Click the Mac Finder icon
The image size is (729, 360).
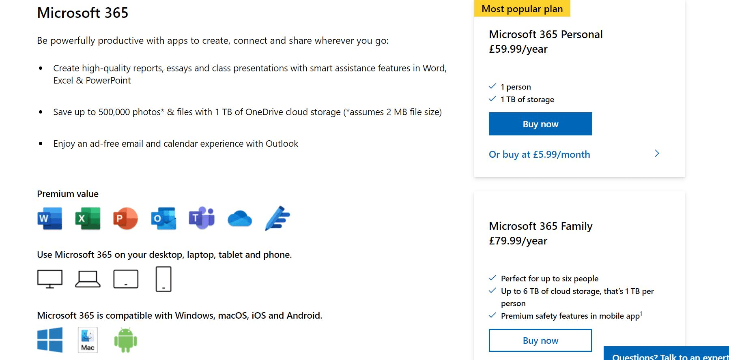[x=88, y=340]
